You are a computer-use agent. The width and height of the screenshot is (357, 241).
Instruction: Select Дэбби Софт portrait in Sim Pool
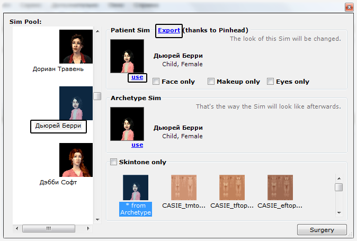pyautogui.click(x=76, y=160)
